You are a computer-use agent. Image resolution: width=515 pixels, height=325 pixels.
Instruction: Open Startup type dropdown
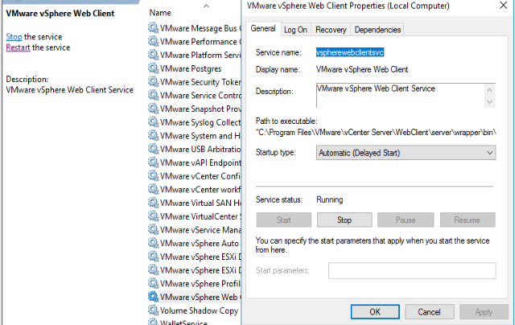click(x=406, y=153)
